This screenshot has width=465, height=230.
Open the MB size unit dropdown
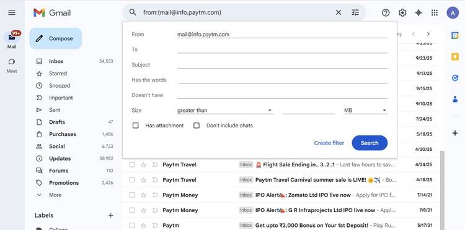(366, 110)
